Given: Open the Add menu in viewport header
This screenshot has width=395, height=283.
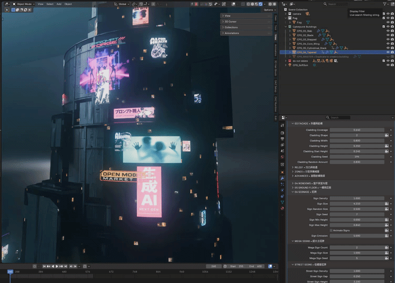Looking at the screenshot, I should click(x=59, y=4).
